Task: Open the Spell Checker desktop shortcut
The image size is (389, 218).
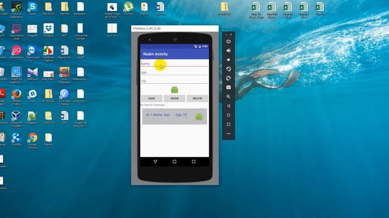Action: coord(64,97)
